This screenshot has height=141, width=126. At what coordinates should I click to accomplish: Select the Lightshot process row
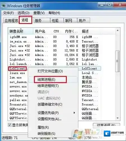point(54,59)
